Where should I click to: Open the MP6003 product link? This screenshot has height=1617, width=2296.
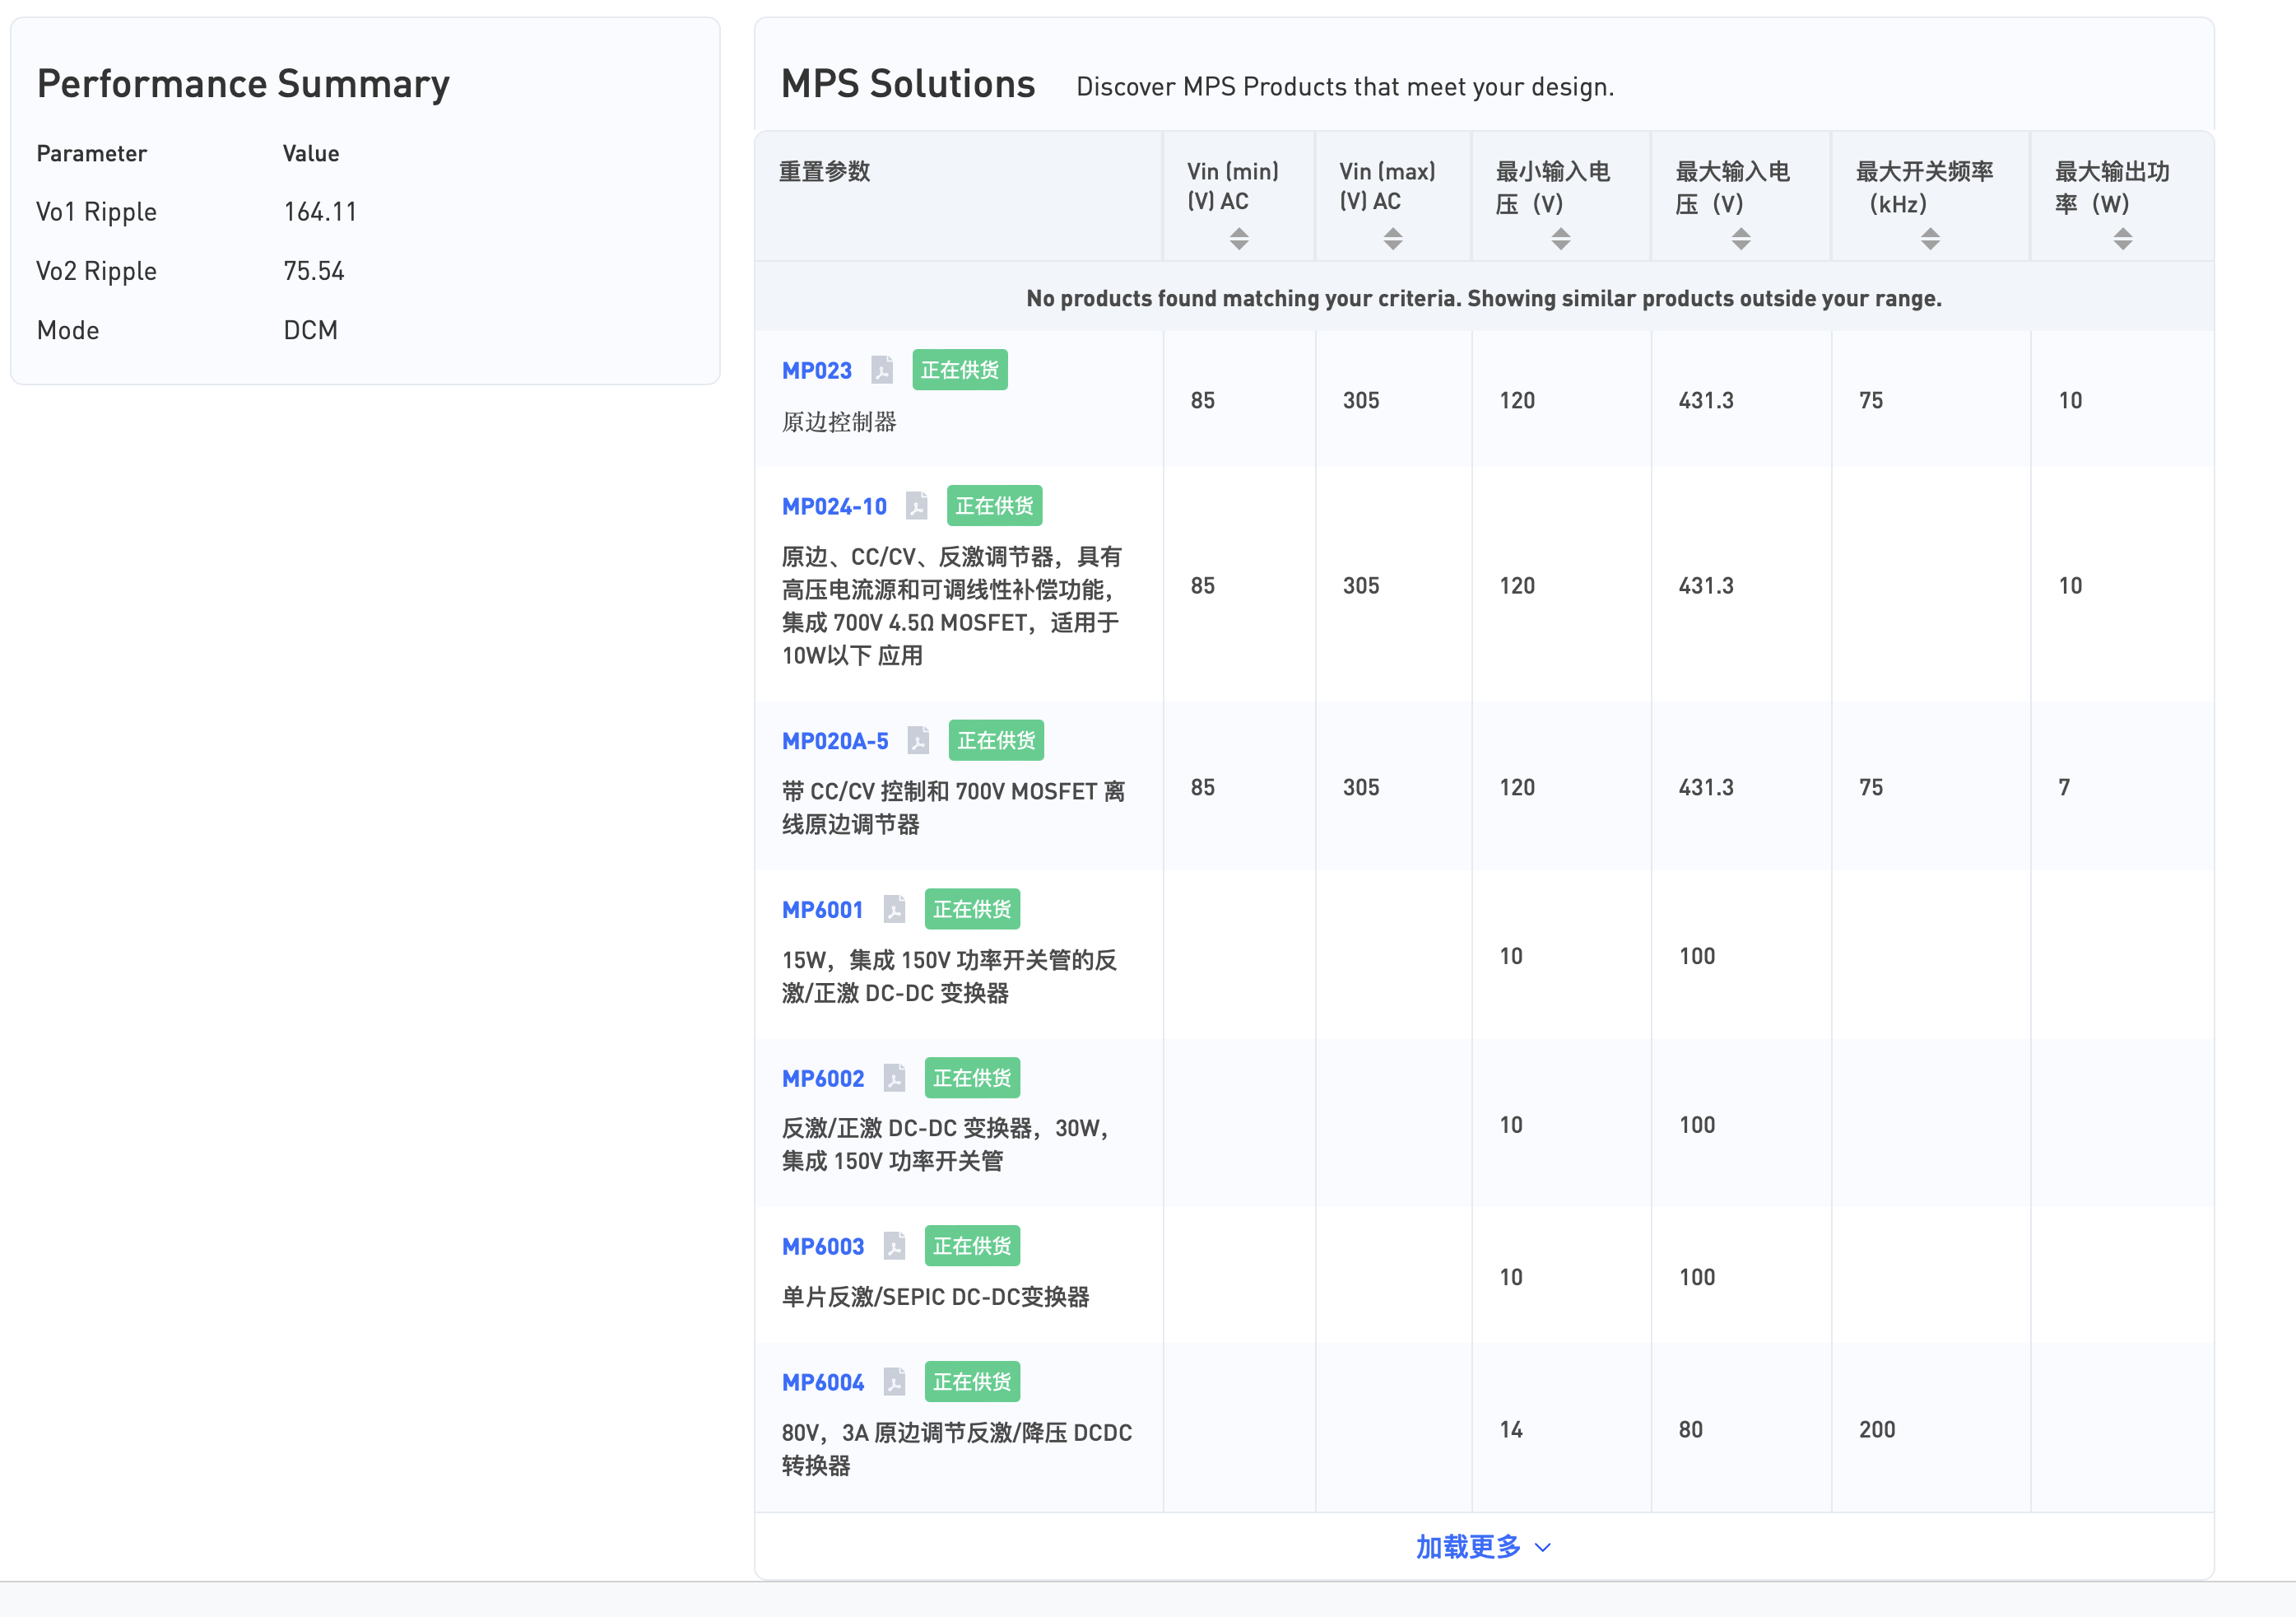[x=823, y=1247]
